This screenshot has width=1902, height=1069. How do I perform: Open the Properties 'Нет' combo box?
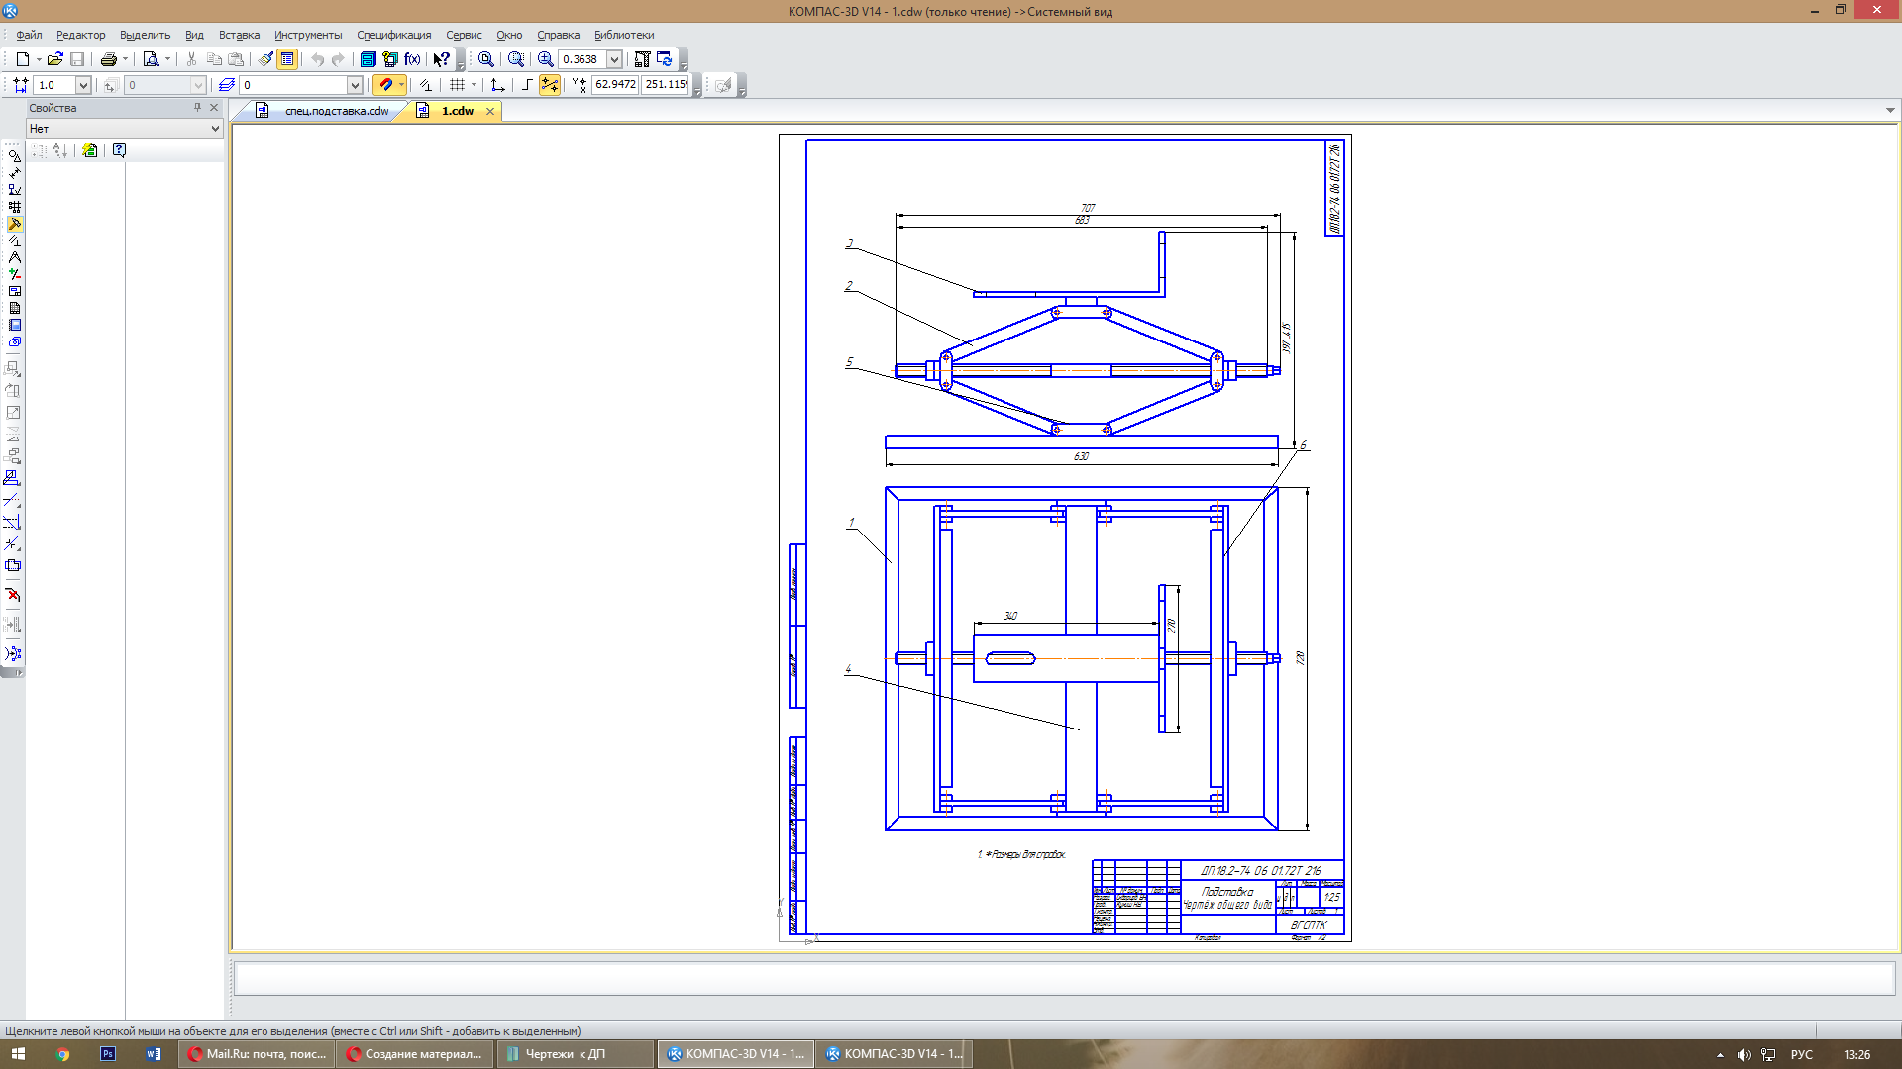(x=124, y=129)
